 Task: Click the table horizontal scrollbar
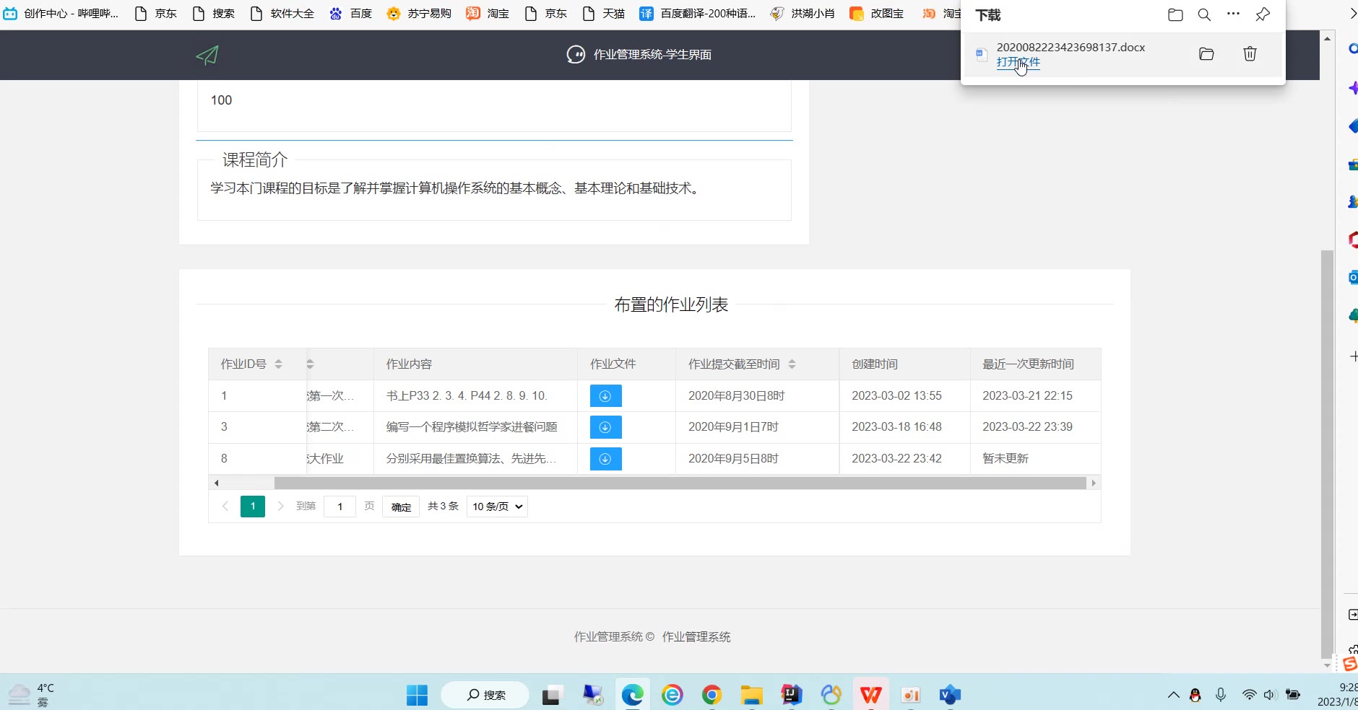tap(679, 483)
